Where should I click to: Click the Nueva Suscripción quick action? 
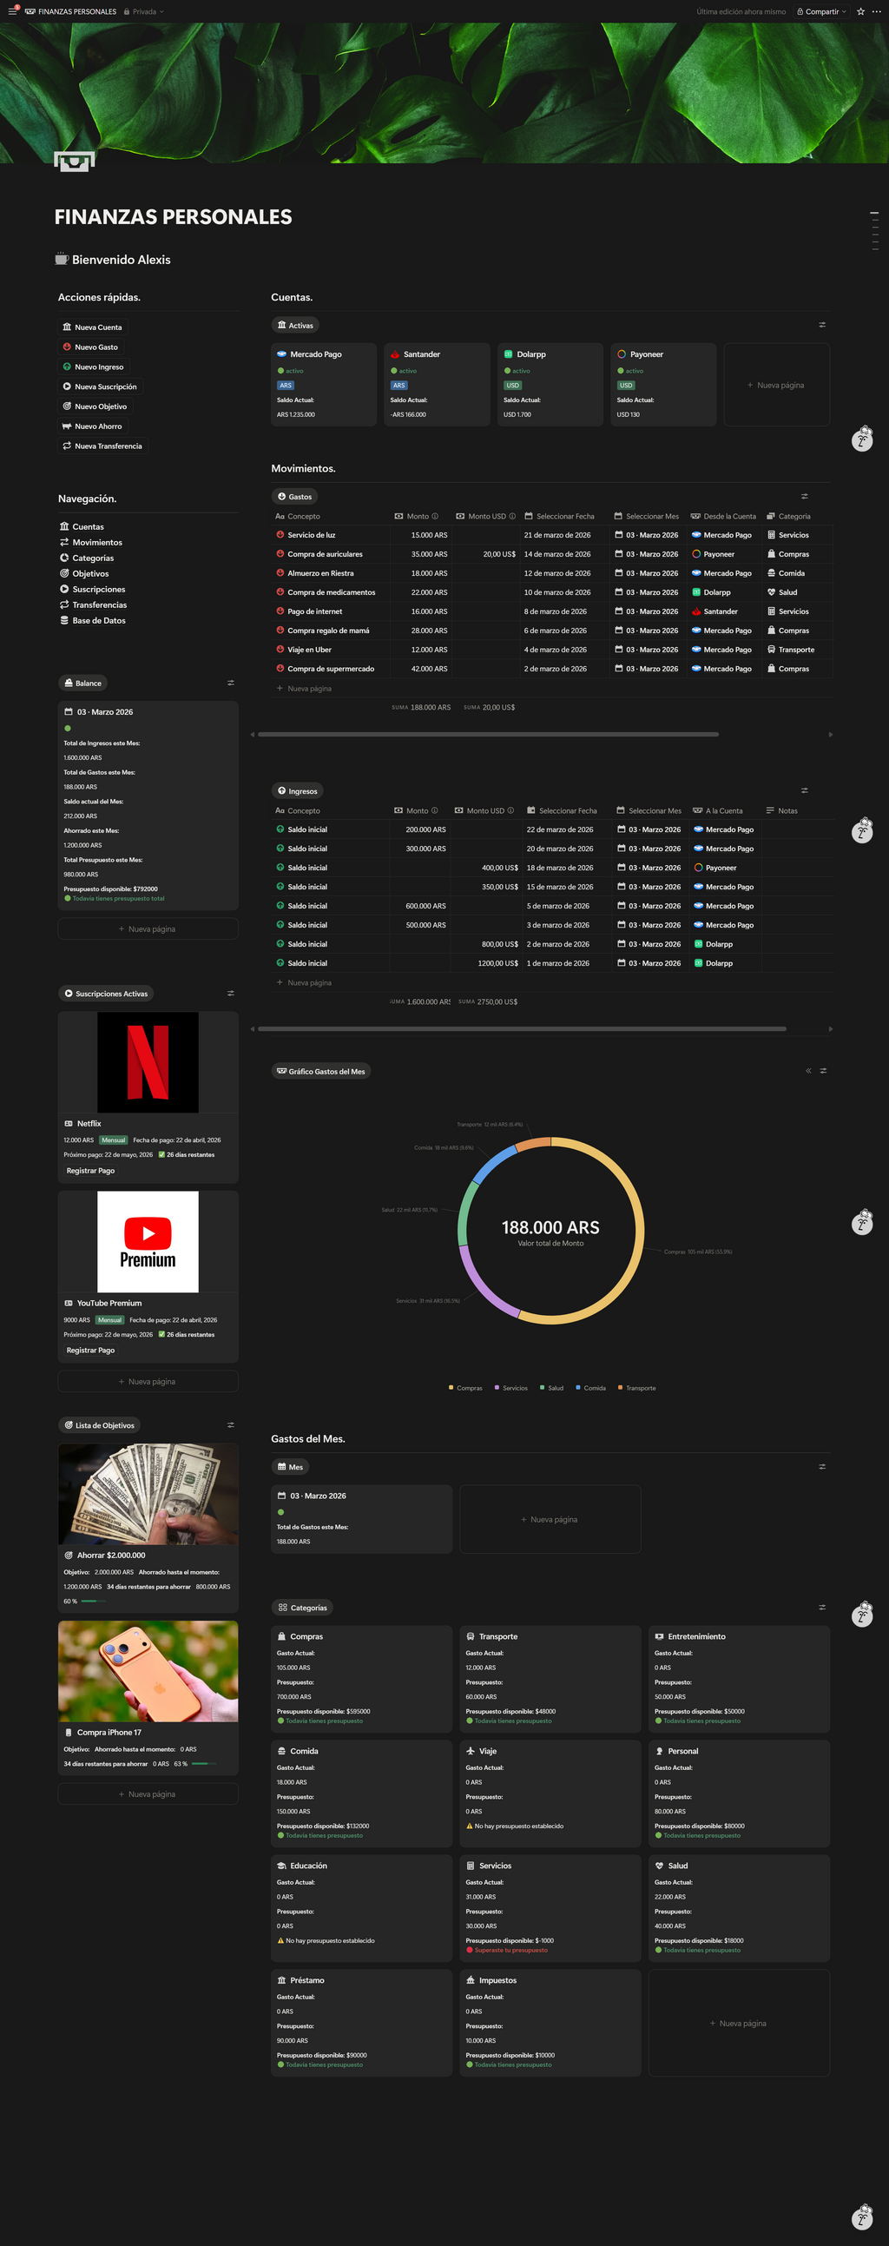(x=99, y=386)
